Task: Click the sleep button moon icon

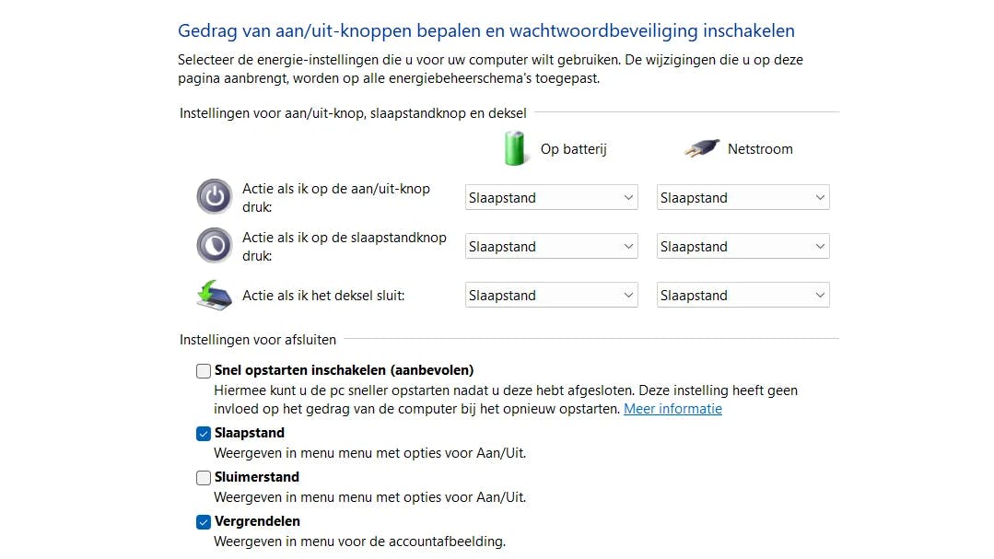Action: (x=214, y=245)
